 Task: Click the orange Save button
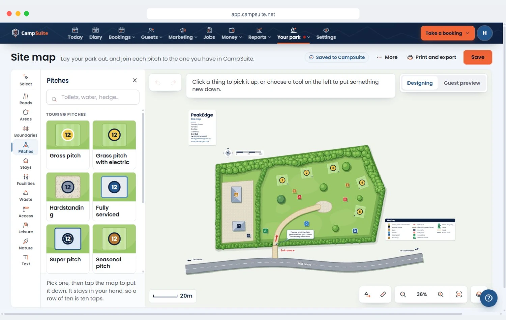click(478, 57)
